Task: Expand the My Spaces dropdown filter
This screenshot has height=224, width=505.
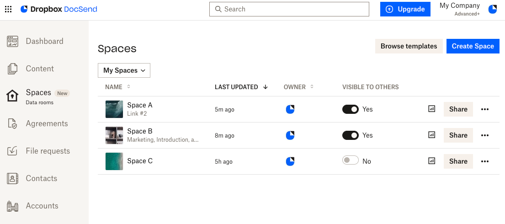Action: tap(124, 70)
